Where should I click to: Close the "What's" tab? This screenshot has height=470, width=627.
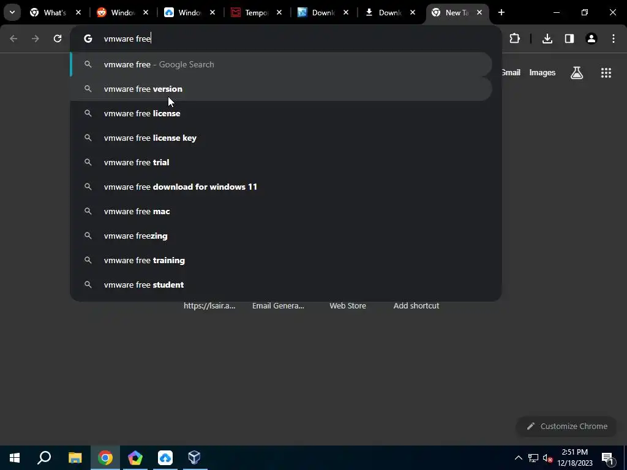tap(78, 12)
